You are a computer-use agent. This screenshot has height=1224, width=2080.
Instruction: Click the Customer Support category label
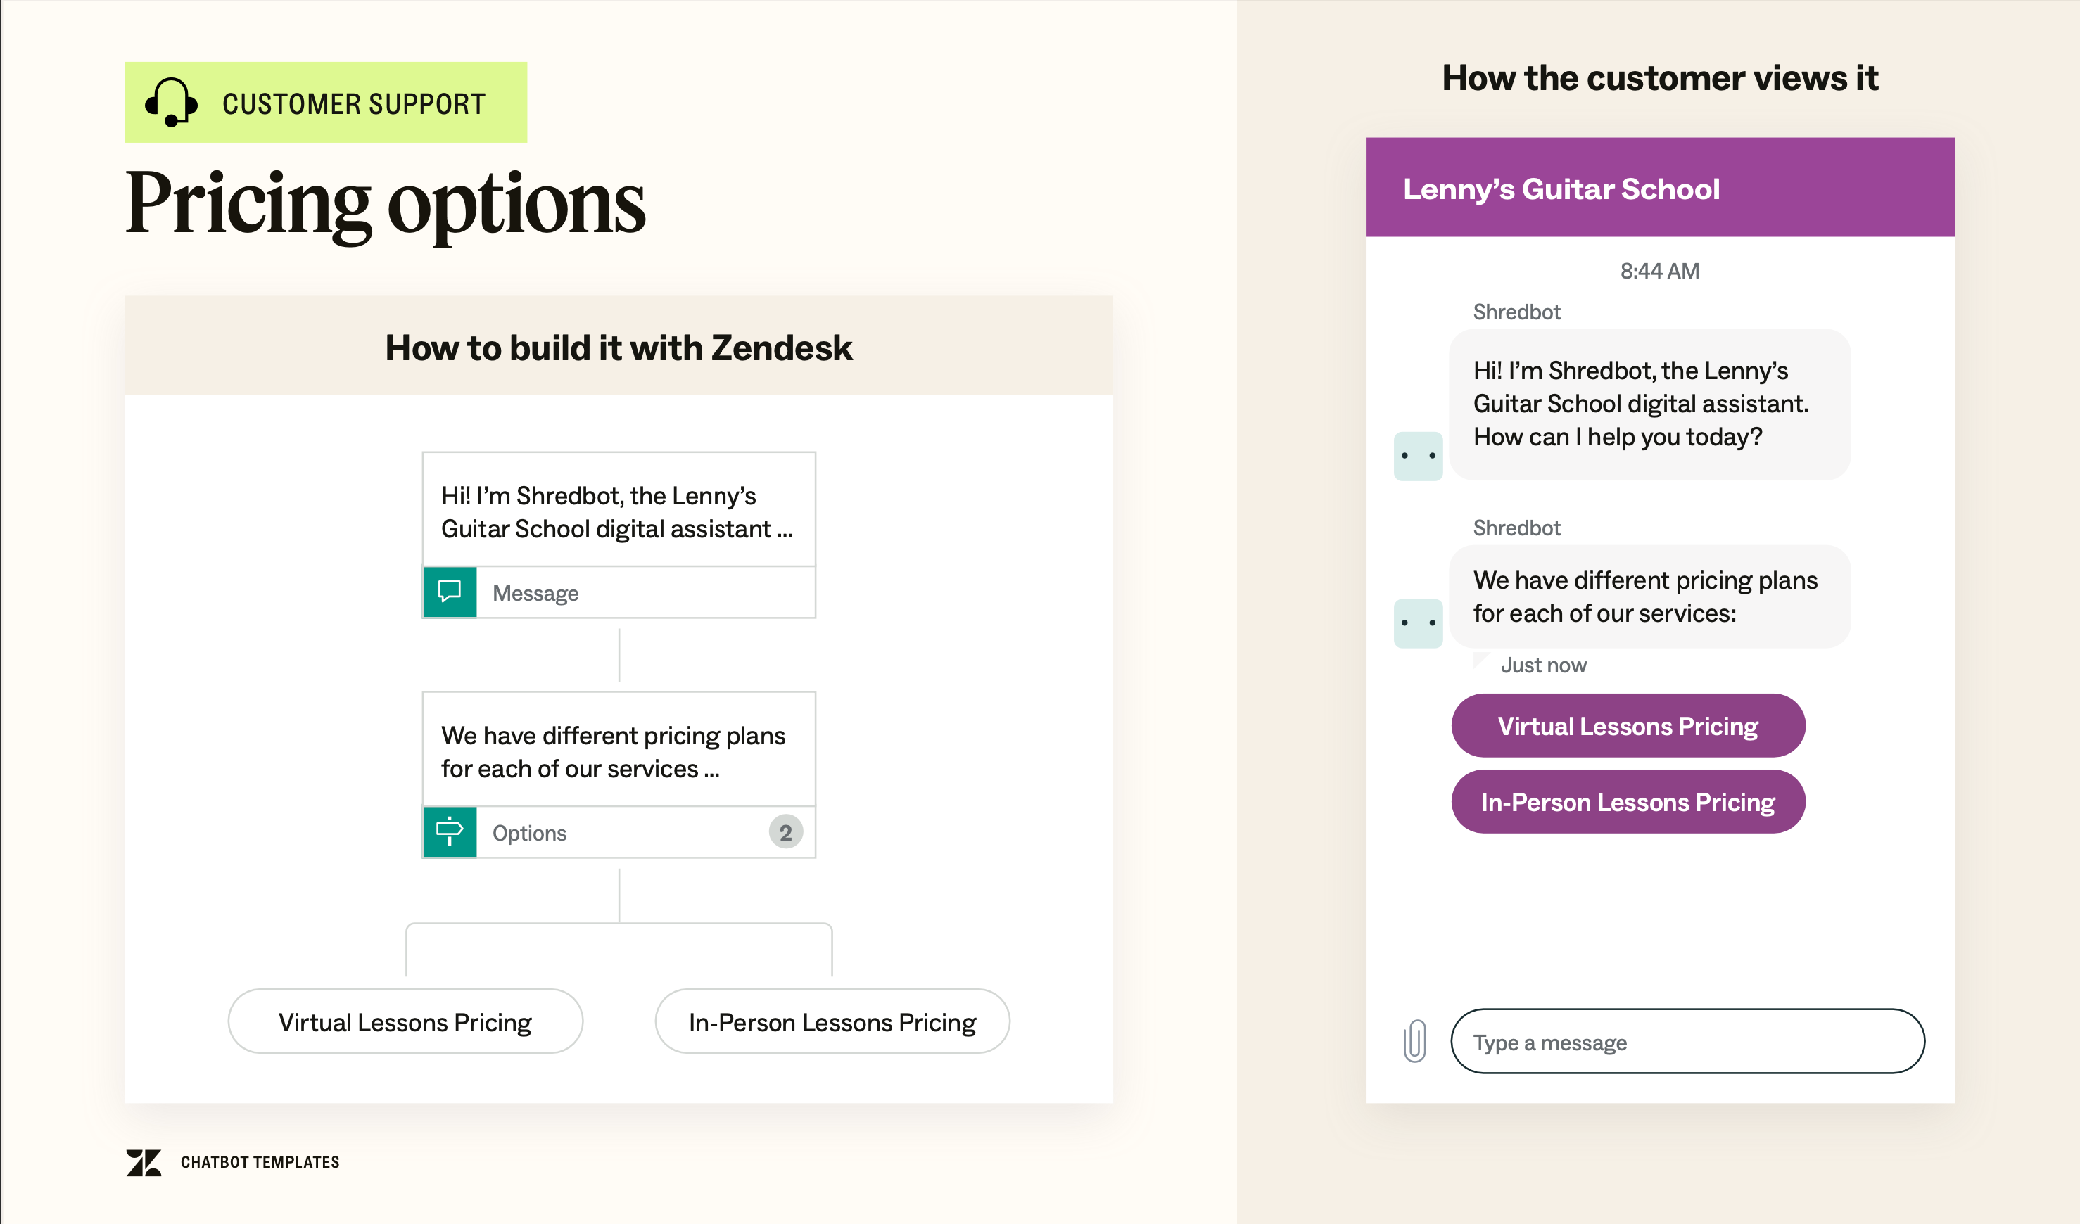(353, 104)
